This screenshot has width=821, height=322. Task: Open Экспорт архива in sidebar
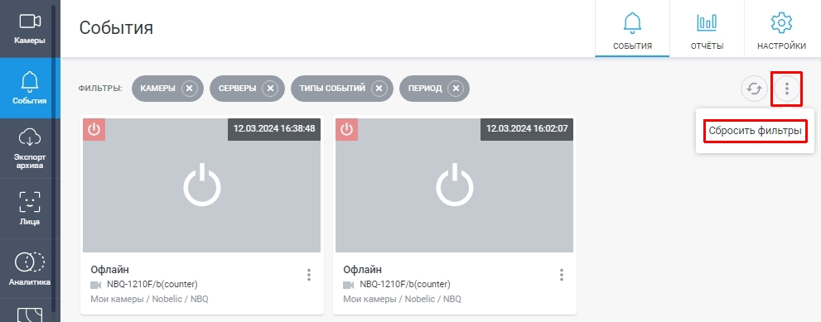[30, 149]
